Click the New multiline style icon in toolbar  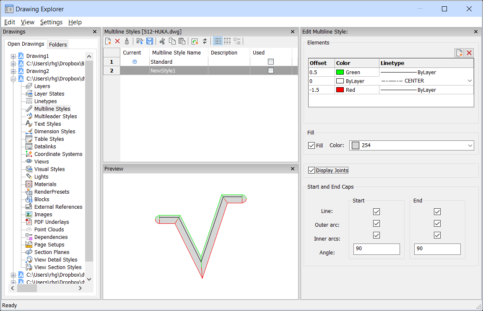click(x=108, y=41)
